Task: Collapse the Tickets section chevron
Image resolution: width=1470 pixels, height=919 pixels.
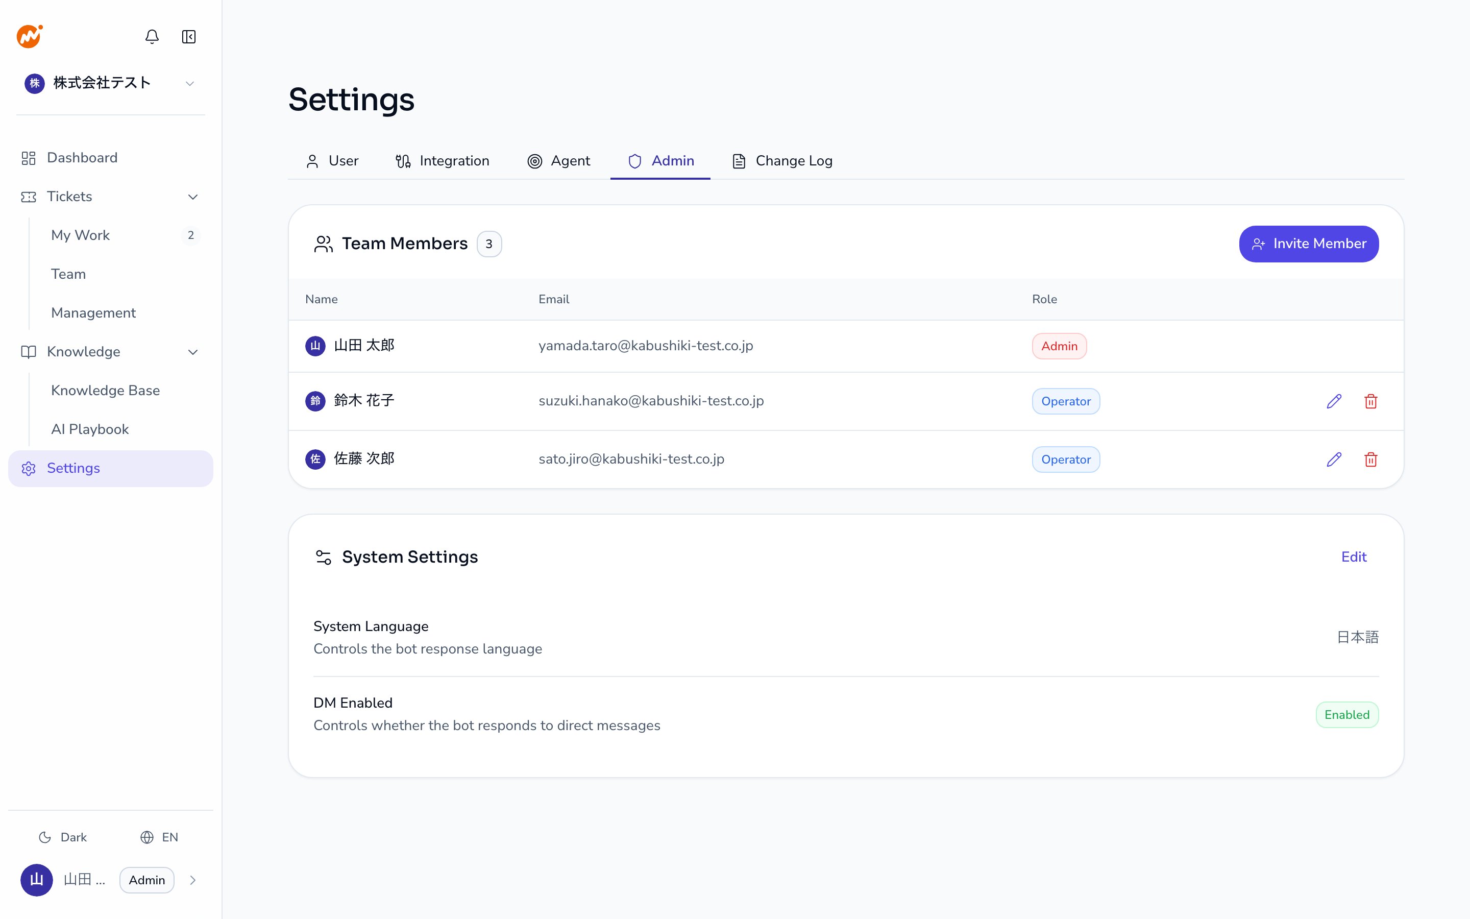Action: coord(193,197)
